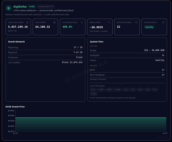
Task: Select the 8=7y lock-tier pill
Action: tap(155, 90)
